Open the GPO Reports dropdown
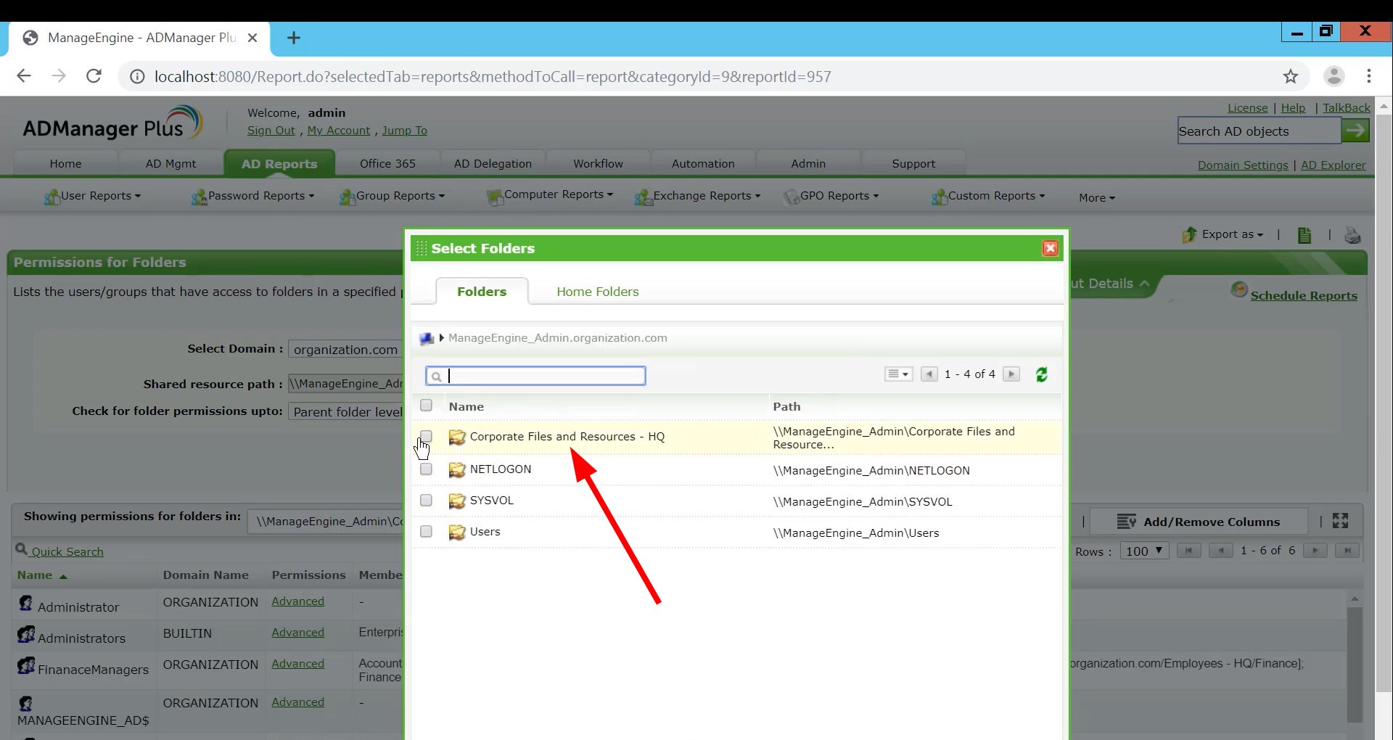The image size is (1393, 740). [x=831, y=196]
